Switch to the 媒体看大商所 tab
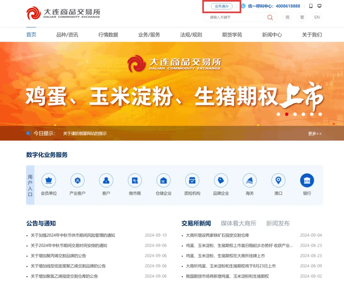 point(238,224)
